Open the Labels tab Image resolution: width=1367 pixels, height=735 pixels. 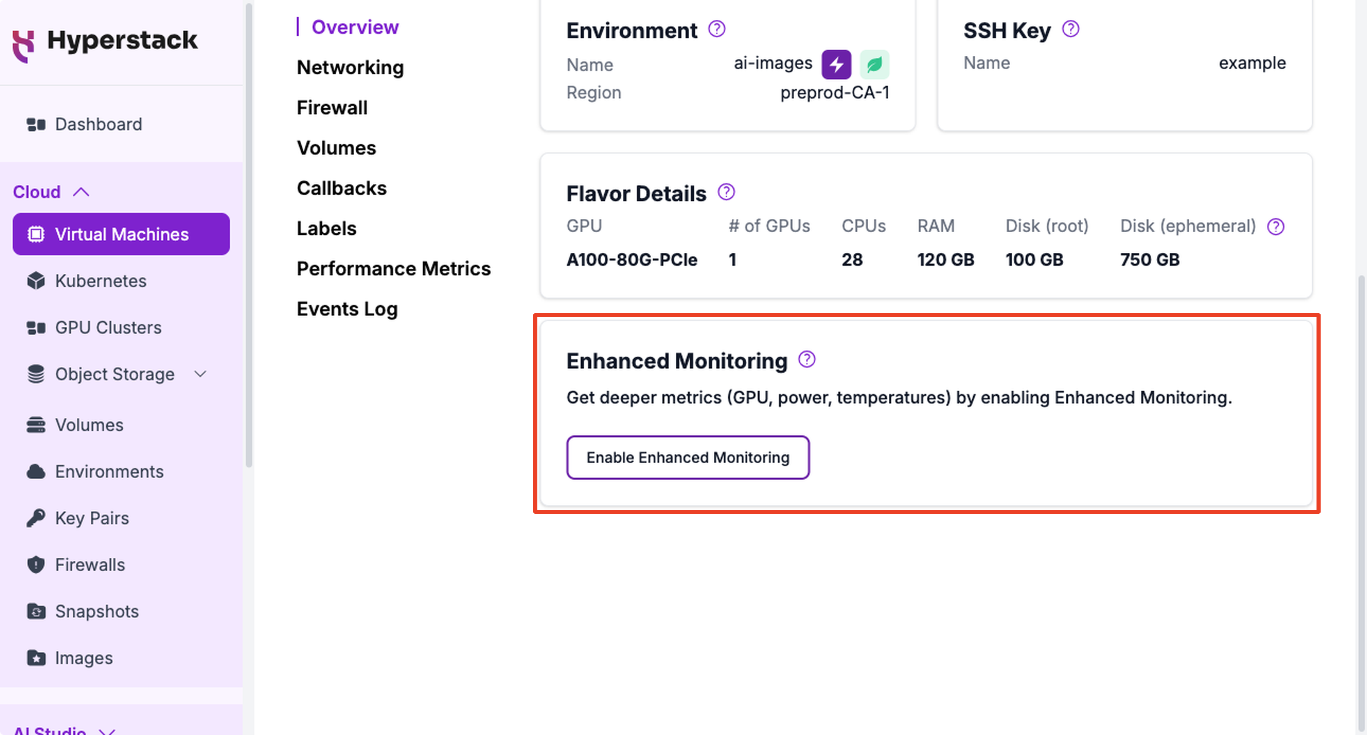[326, 228]
